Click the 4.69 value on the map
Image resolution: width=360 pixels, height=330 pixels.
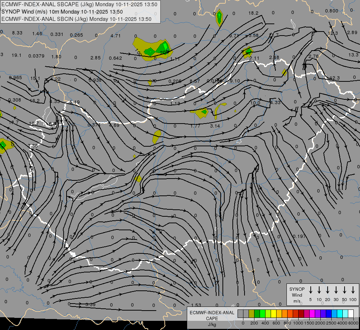point(114,125)
